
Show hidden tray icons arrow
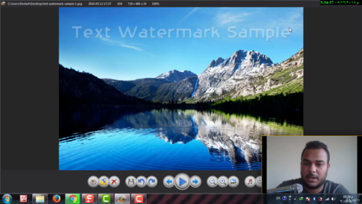point(295,199)
